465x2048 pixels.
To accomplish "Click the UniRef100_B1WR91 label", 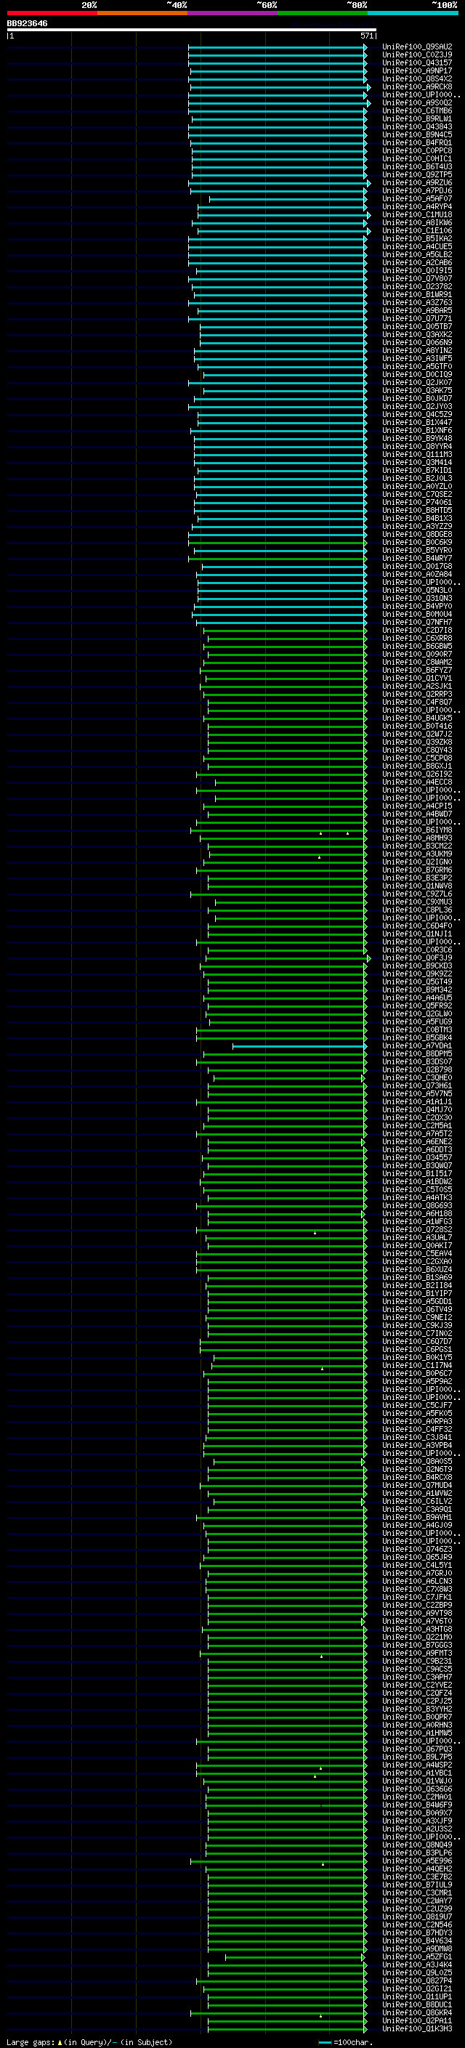I will [x=417, y=295].
